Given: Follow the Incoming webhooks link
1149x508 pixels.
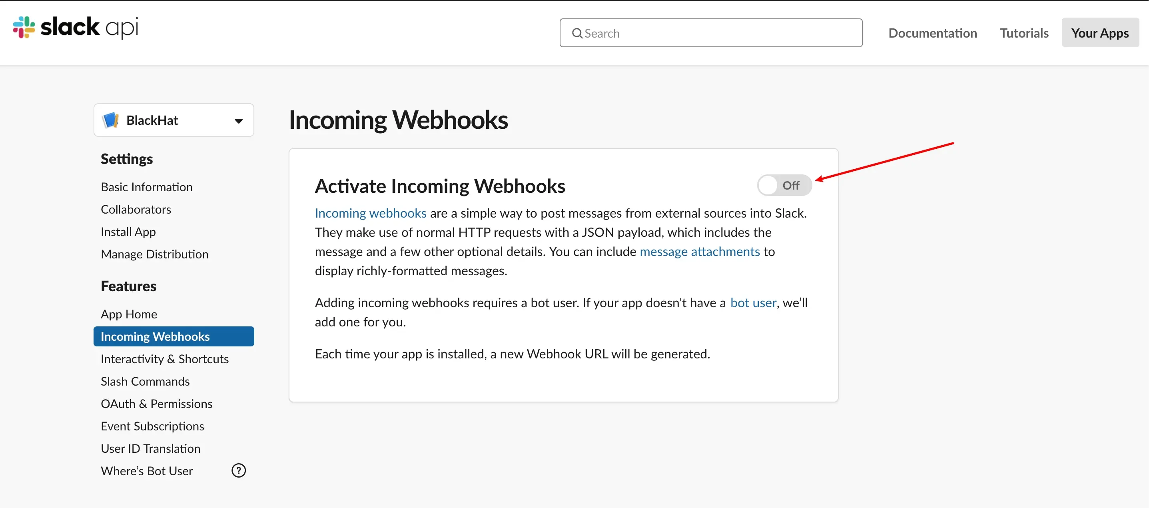Looking at the screenshot, I should pos(370,213).
